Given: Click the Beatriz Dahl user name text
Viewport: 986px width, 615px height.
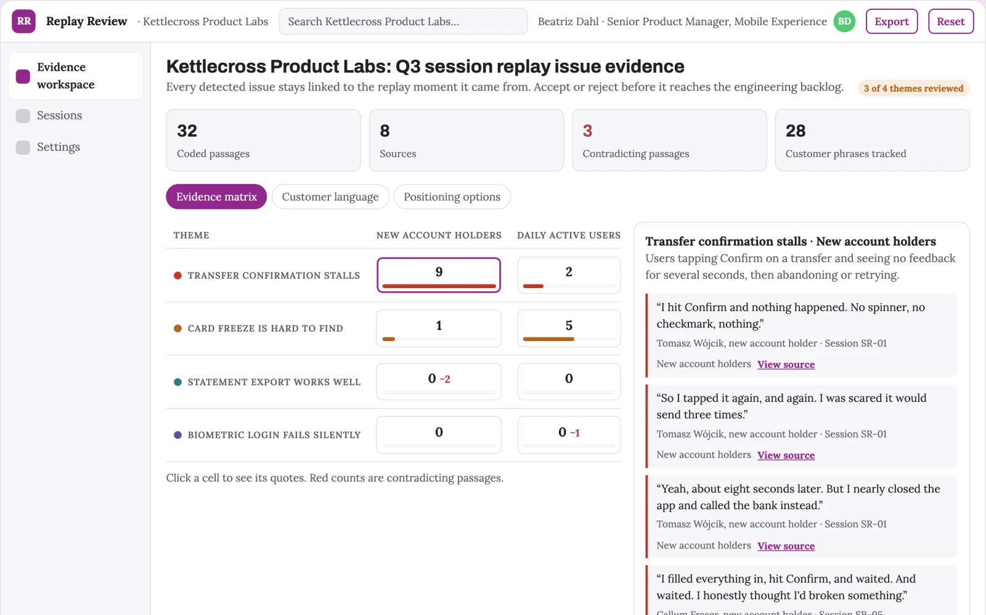Looking at the screenshot, I should [568, 22].
